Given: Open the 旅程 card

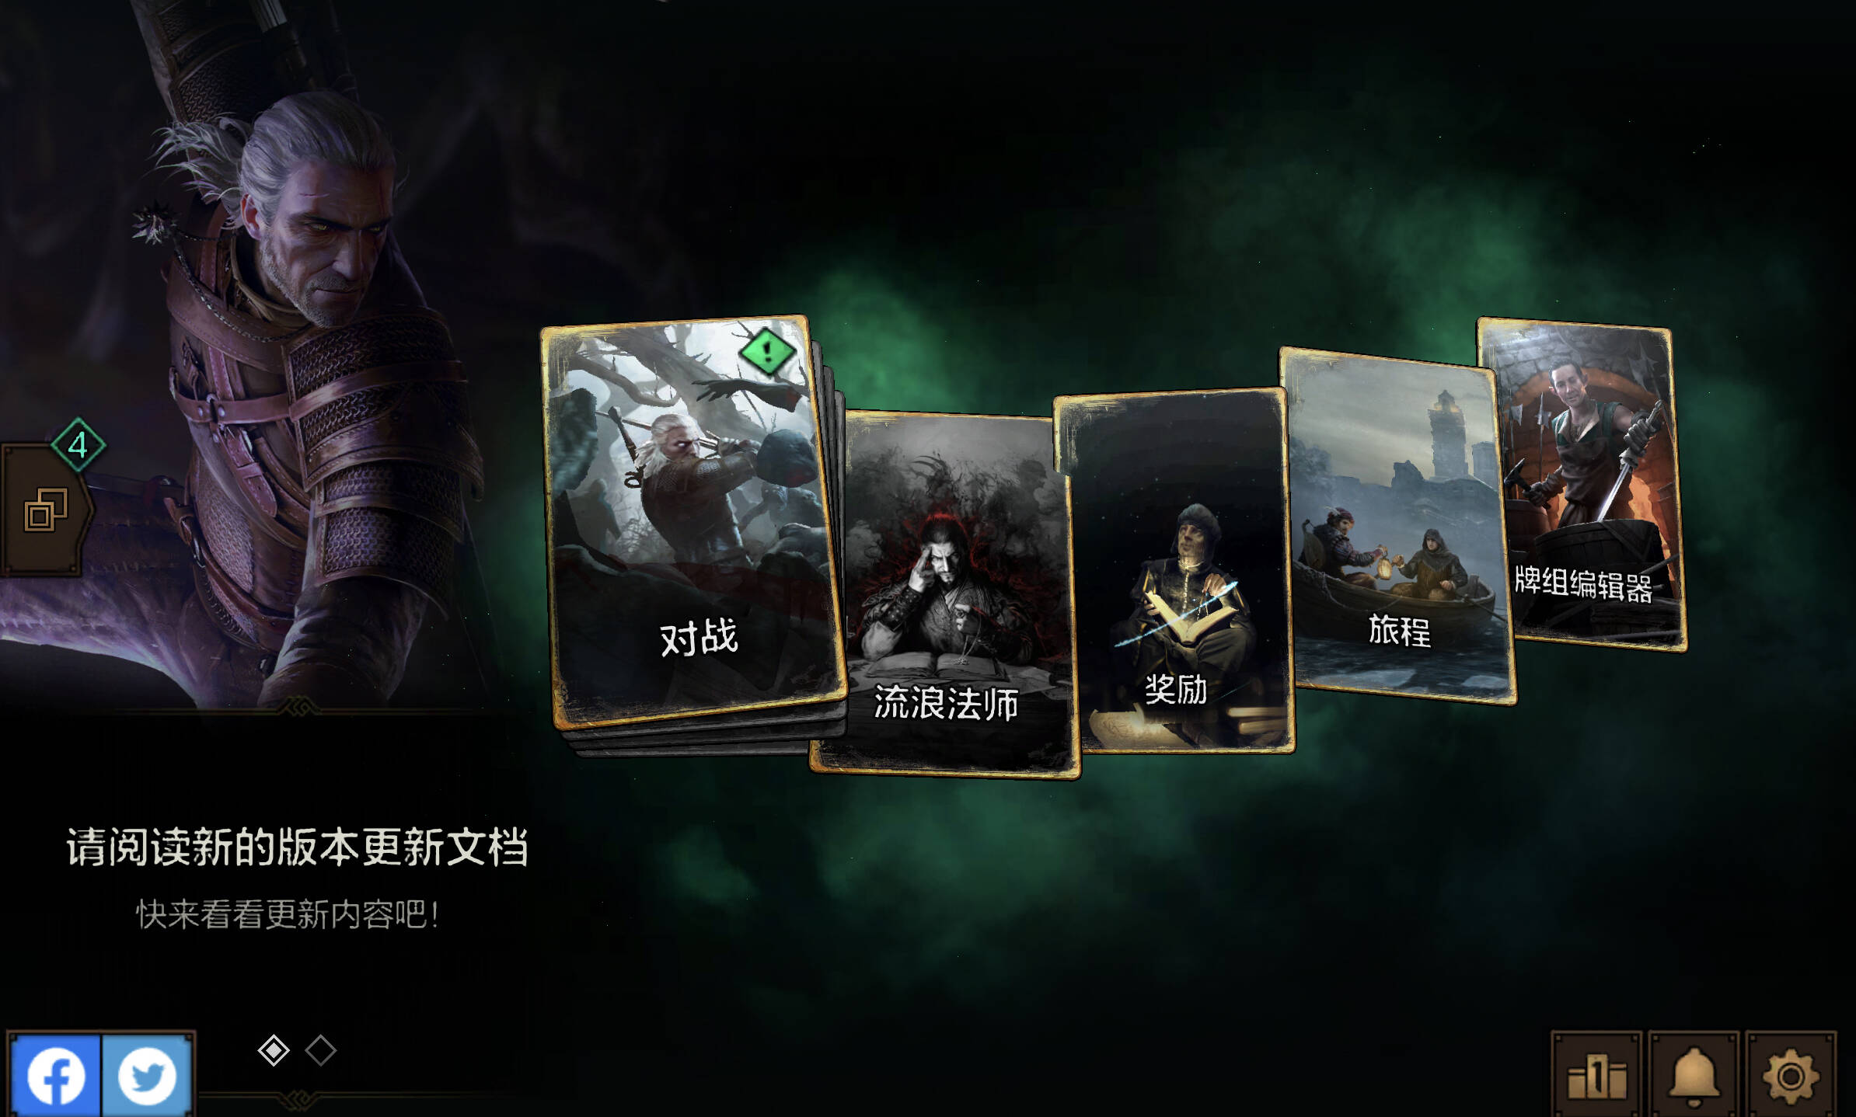Looking at the screenshot, I should (1397, 527).
